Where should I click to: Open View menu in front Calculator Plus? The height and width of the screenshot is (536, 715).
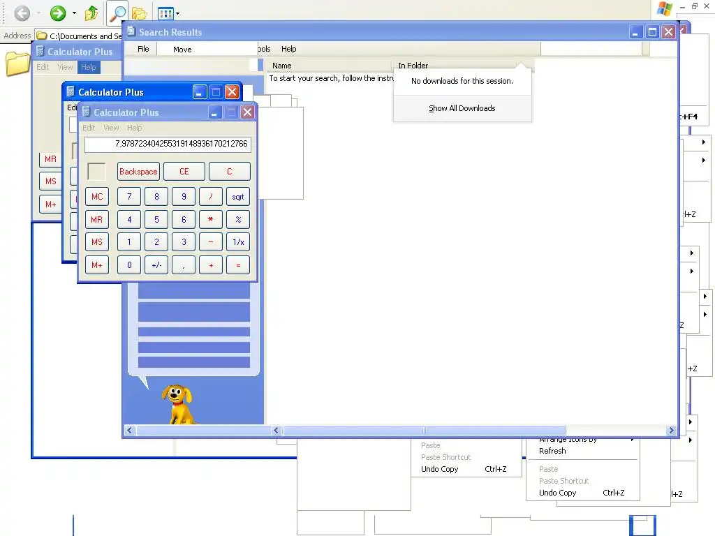(111, 128)
